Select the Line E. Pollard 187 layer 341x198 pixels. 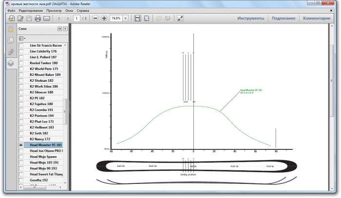[x=43, y=57]
